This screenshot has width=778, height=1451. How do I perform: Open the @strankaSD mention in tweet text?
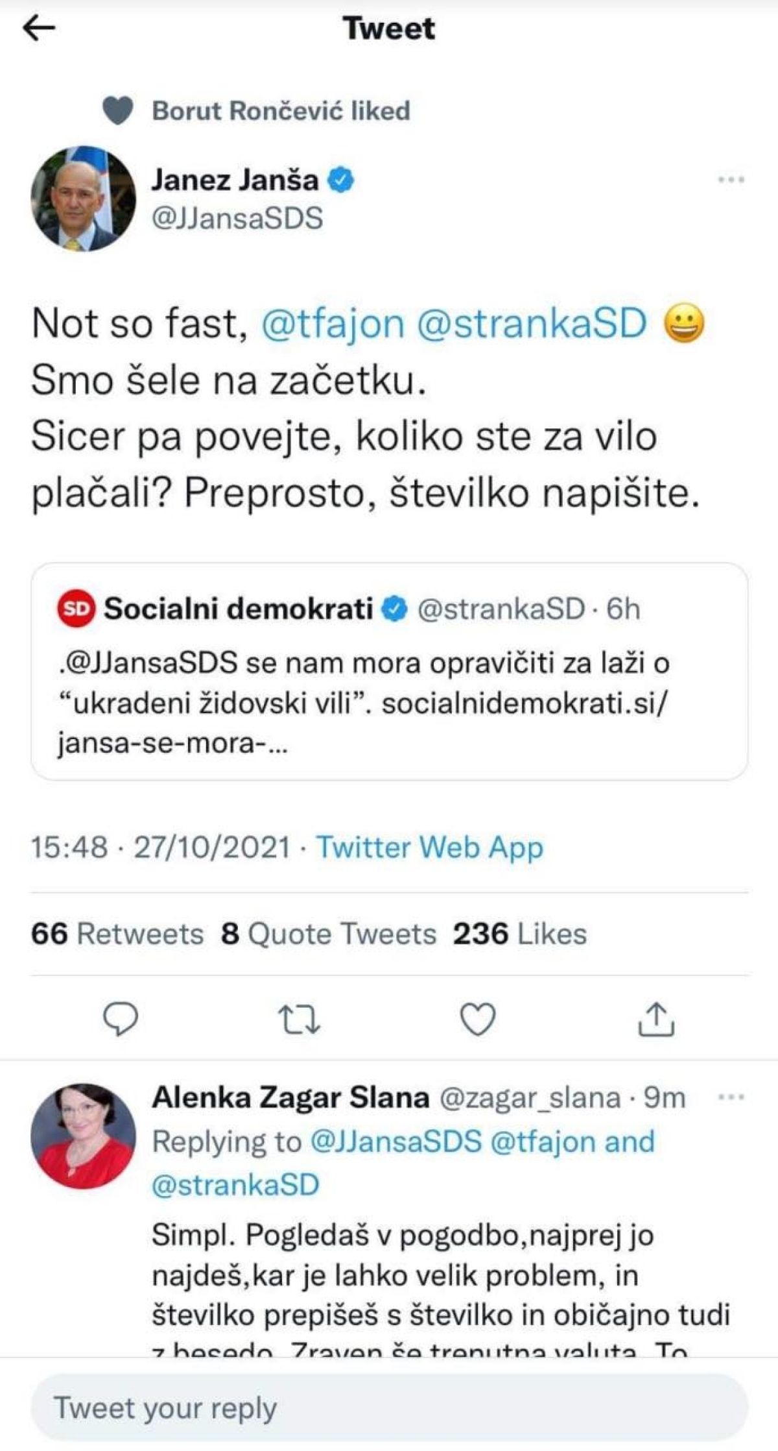[532, 323]
